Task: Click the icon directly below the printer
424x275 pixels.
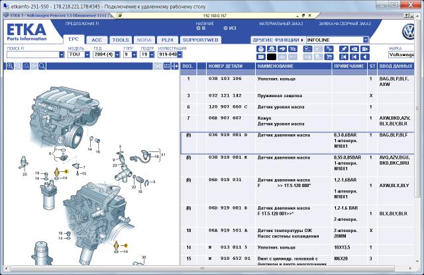Action: point(260,57)
